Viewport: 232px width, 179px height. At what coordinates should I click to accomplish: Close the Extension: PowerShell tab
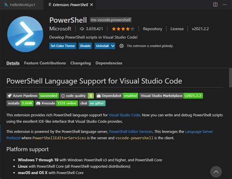(92, 5)
